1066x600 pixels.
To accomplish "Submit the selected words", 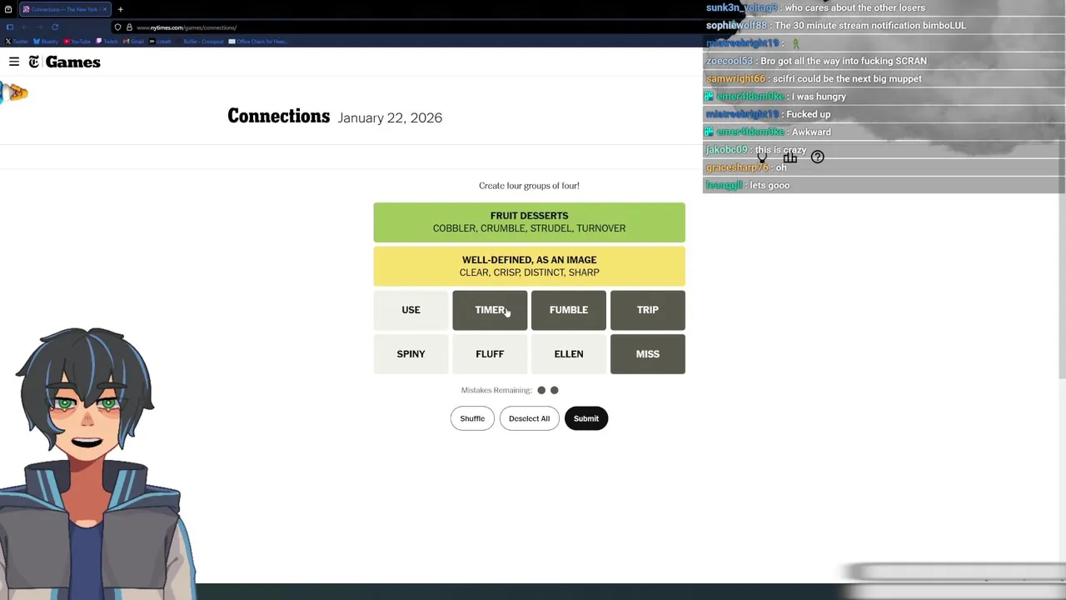I will [585, 418].
